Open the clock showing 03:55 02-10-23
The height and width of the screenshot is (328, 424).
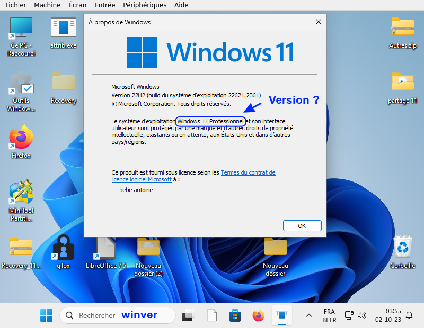click(x=388, y=315)
